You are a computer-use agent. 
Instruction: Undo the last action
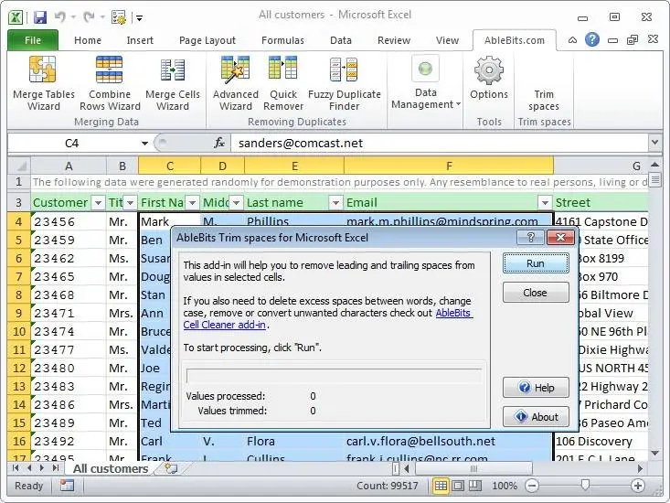(x=59, y=17)
